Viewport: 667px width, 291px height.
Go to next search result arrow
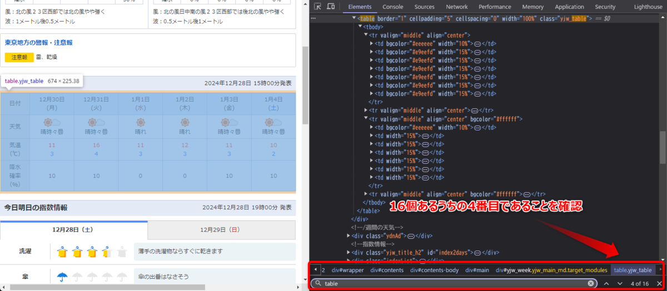620,283
